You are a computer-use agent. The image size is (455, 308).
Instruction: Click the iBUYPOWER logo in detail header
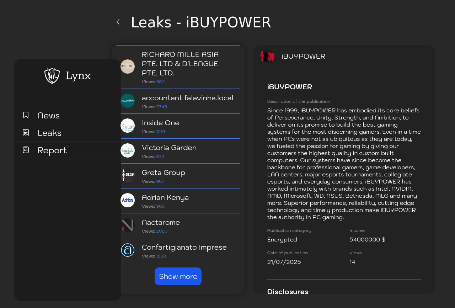pos(267,56)
